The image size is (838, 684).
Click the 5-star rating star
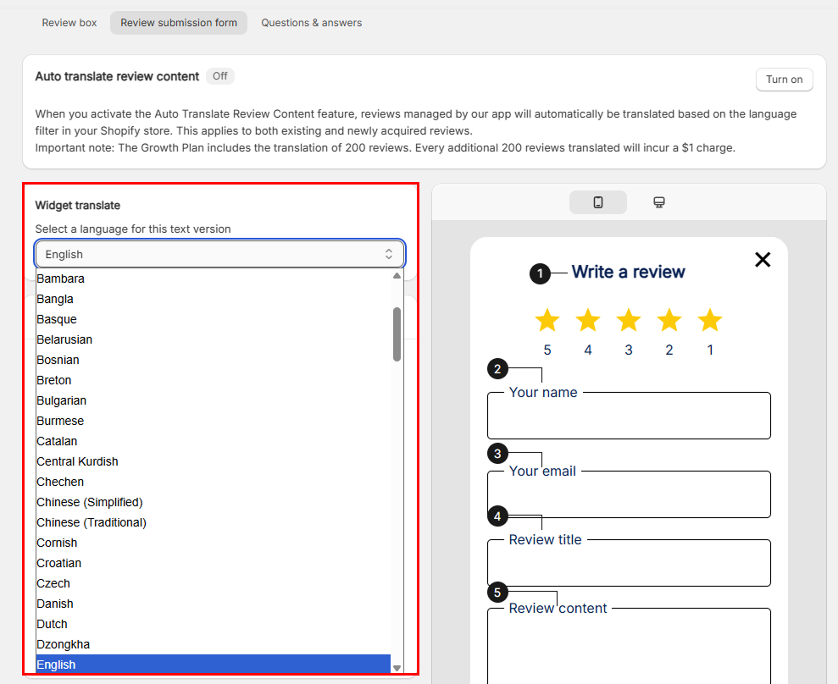tap(547, 320)
